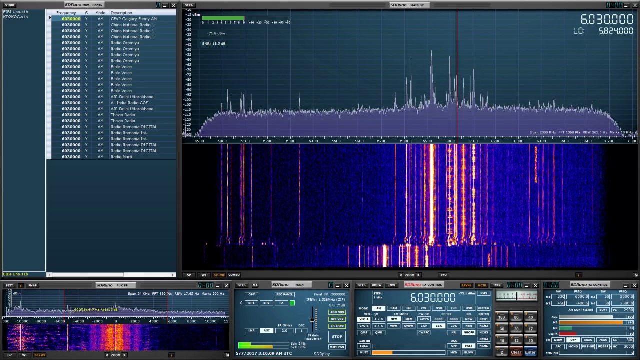Switch mode to SAM

pos(394,308)
